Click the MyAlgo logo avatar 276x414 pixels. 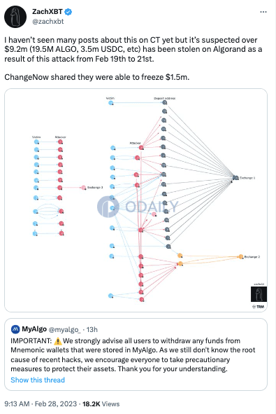click(x=15, y=329)
